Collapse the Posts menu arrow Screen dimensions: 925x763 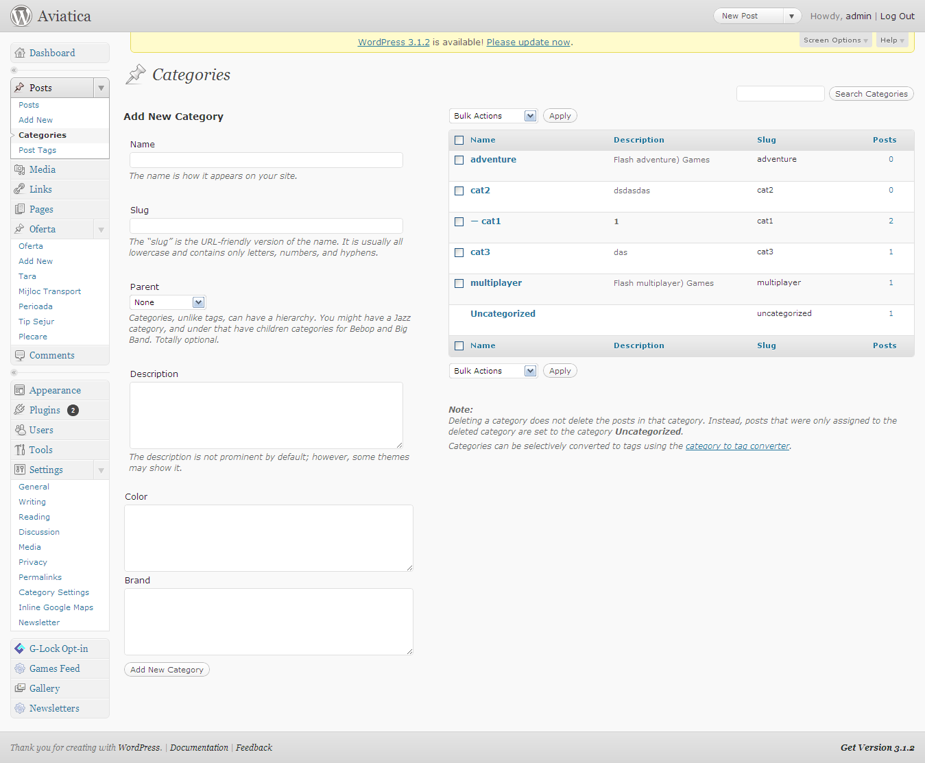pyautogui.click(x=101, y=88)
